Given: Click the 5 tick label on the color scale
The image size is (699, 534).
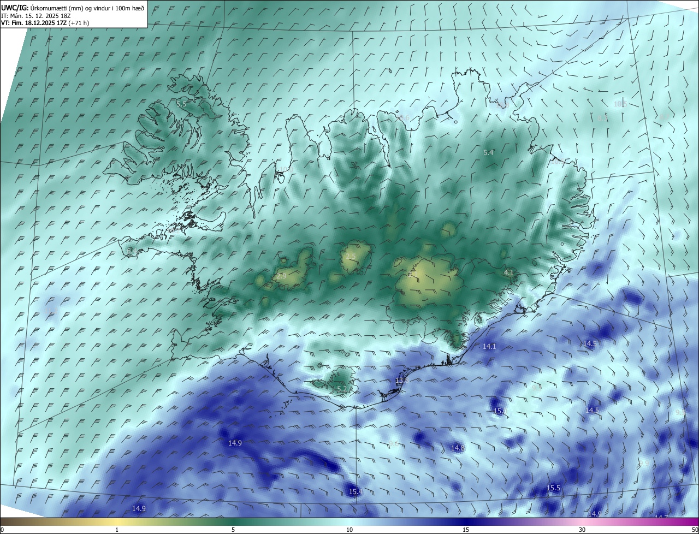Looking at the screenshot, I should [233, 530].
